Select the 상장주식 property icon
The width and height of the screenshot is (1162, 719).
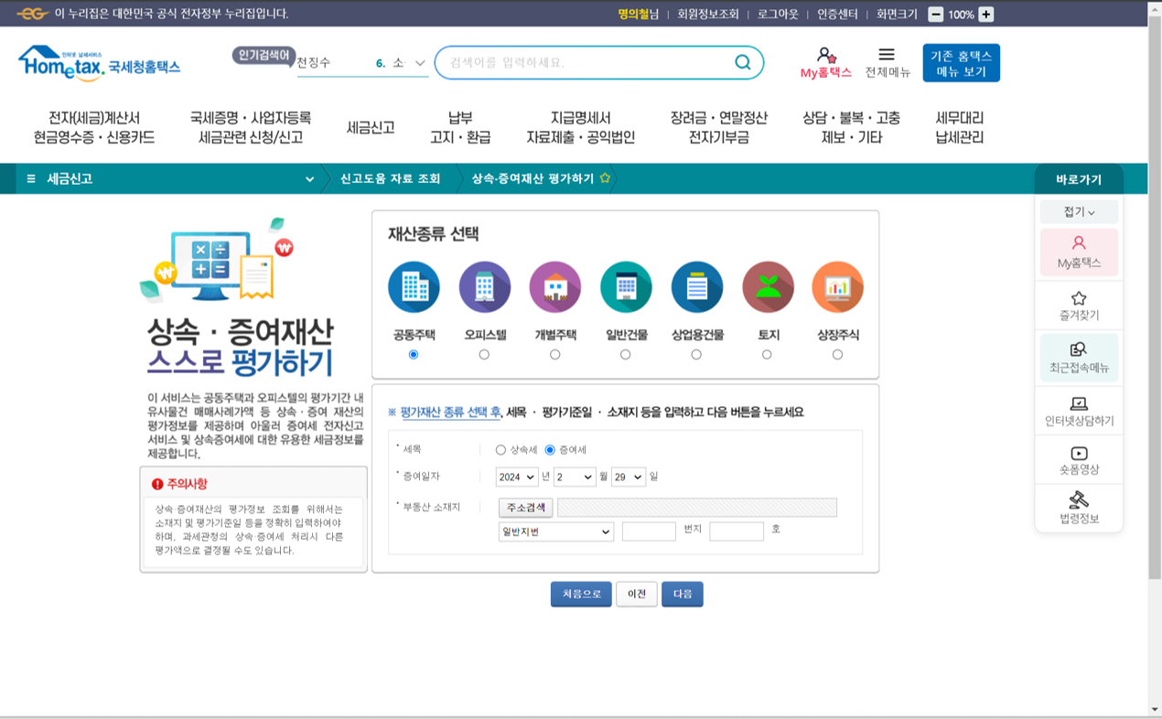[837, 285]
